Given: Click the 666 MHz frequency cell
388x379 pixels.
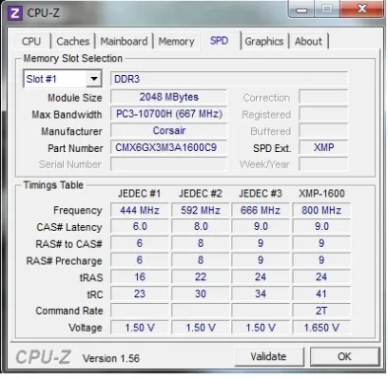Looking at the screenshot, I should [260, 210].
